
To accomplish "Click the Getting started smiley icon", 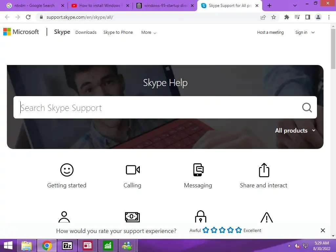I will (67, 170).
